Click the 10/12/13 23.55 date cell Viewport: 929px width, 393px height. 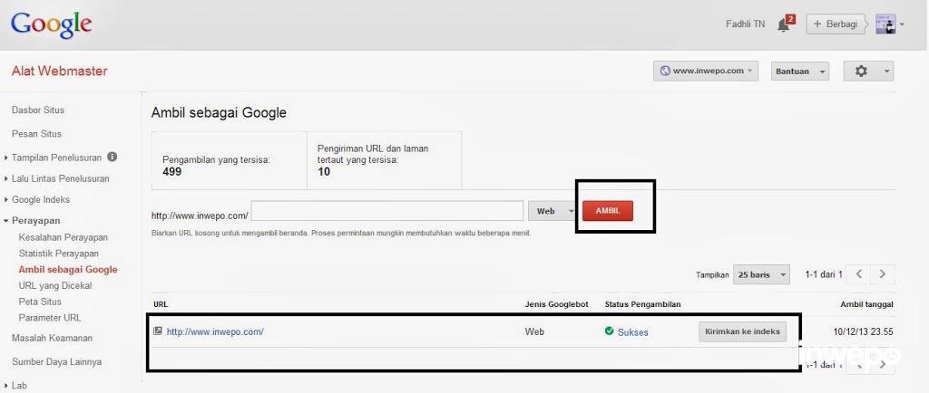[864, 332]
